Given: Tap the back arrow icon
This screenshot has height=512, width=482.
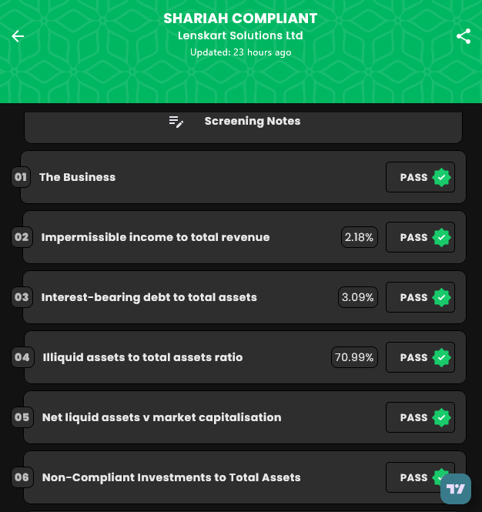Looking at the screenshot, I should coord(18,36).
